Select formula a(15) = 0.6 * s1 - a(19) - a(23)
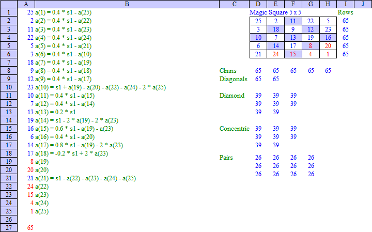The image size is (372, 232). [74, 129]
